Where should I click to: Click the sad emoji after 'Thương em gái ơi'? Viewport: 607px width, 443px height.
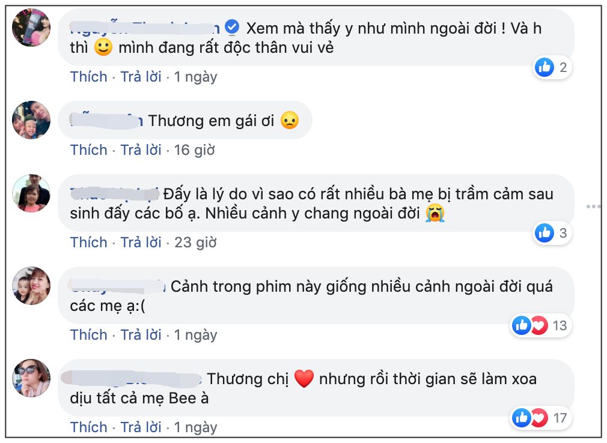pyautogui.click(x=290, y=121)
